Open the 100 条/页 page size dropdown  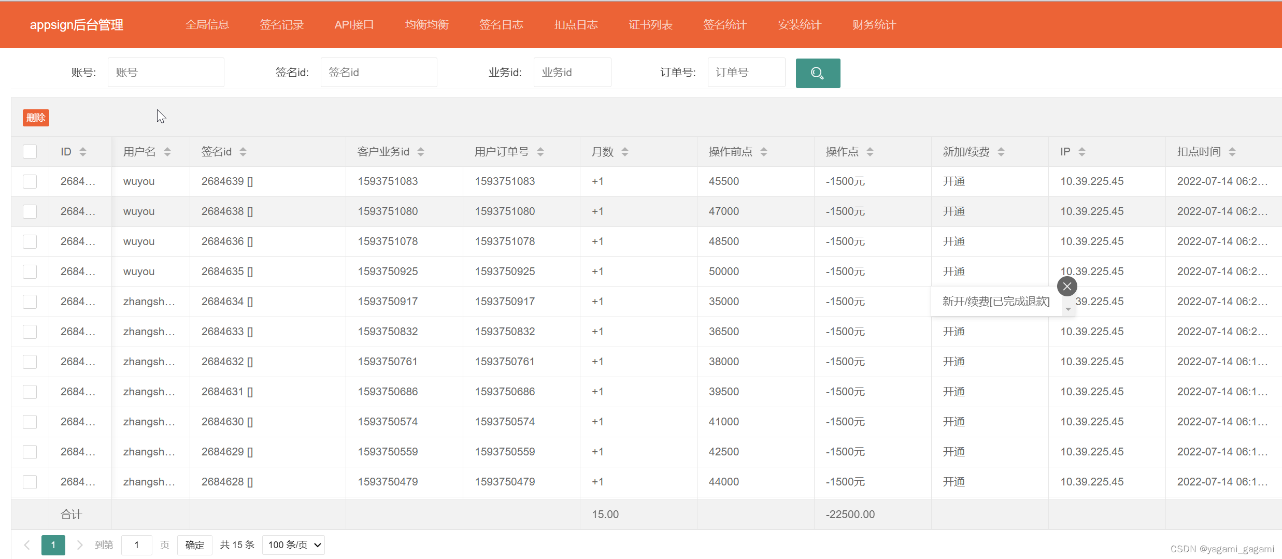pos(294,545)
